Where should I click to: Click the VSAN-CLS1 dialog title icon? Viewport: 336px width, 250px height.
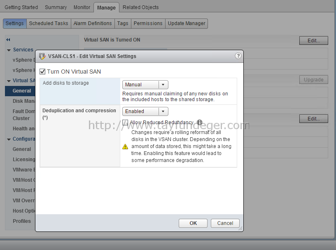[42, 56]
